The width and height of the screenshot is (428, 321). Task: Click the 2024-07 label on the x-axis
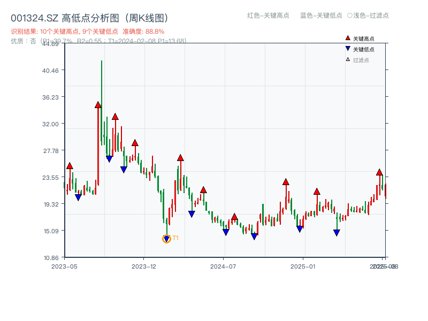click(224, 265)
